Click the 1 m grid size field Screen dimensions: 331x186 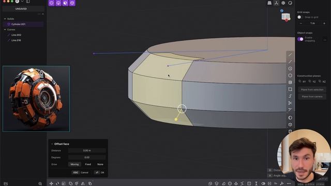312,23
